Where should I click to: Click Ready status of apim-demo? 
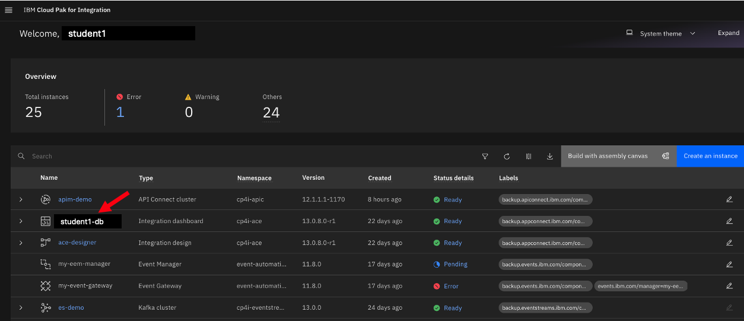tap(453, 199)
